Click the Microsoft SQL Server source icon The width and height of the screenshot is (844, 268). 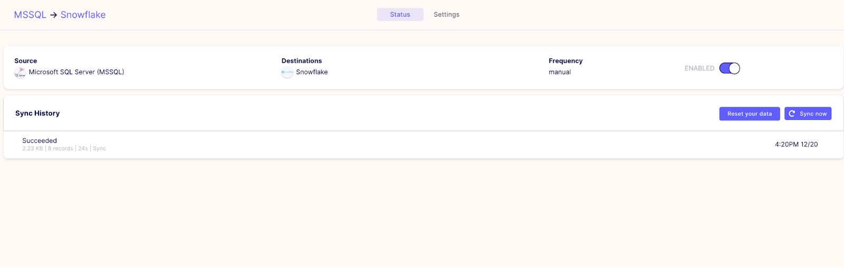point(20,73)
